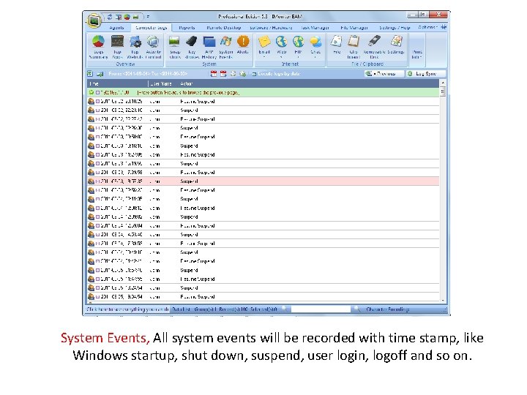
Task: Select the System Events icon
Action: pyautogui.click(x=226, y=47)
